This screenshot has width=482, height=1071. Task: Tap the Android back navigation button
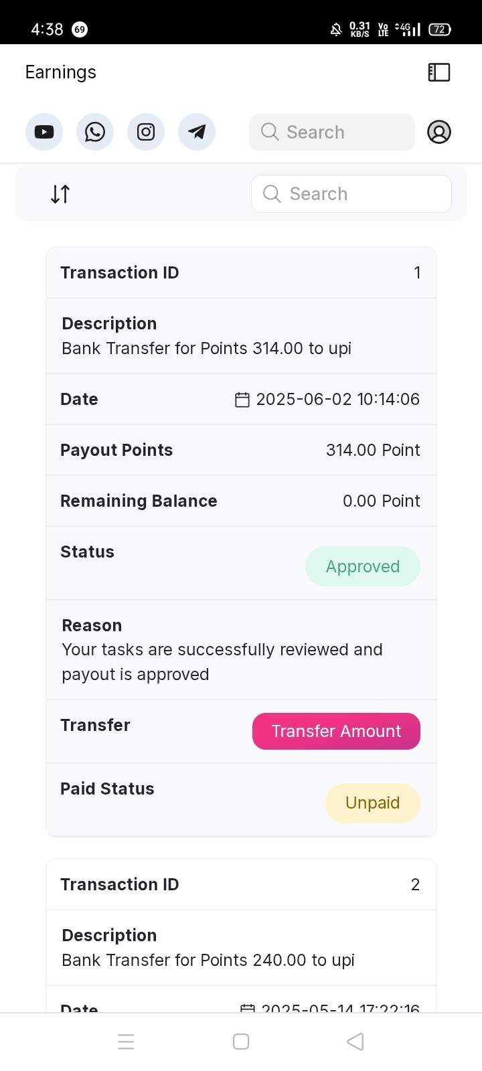coord(355,1042)
